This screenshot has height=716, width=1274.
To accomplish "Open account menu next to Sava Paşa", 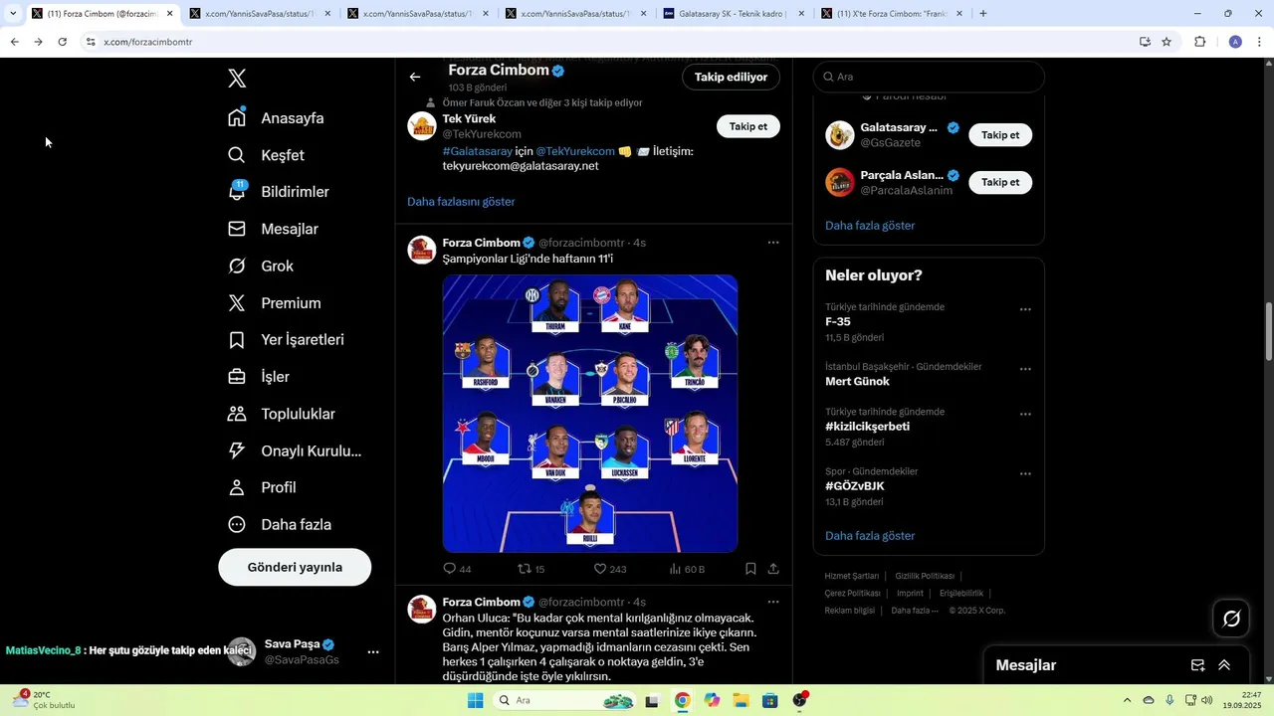I will coord(373,652).
